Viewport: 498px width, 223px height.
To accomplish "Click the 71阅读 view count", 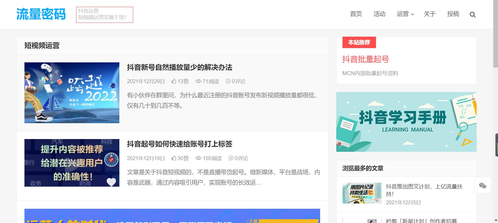I will (211, 81).
